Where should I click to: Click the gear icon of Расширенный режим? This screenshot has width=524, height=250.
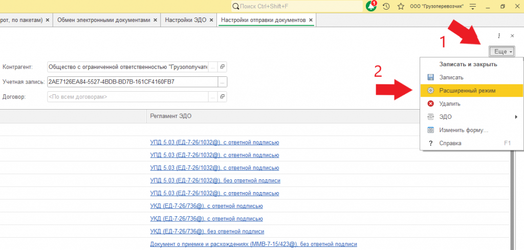[x=431, y=90]
